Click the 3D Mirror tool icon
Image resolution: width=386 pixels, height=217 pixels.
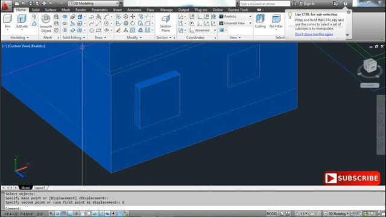pyautogui.click(x=118, y=16)
